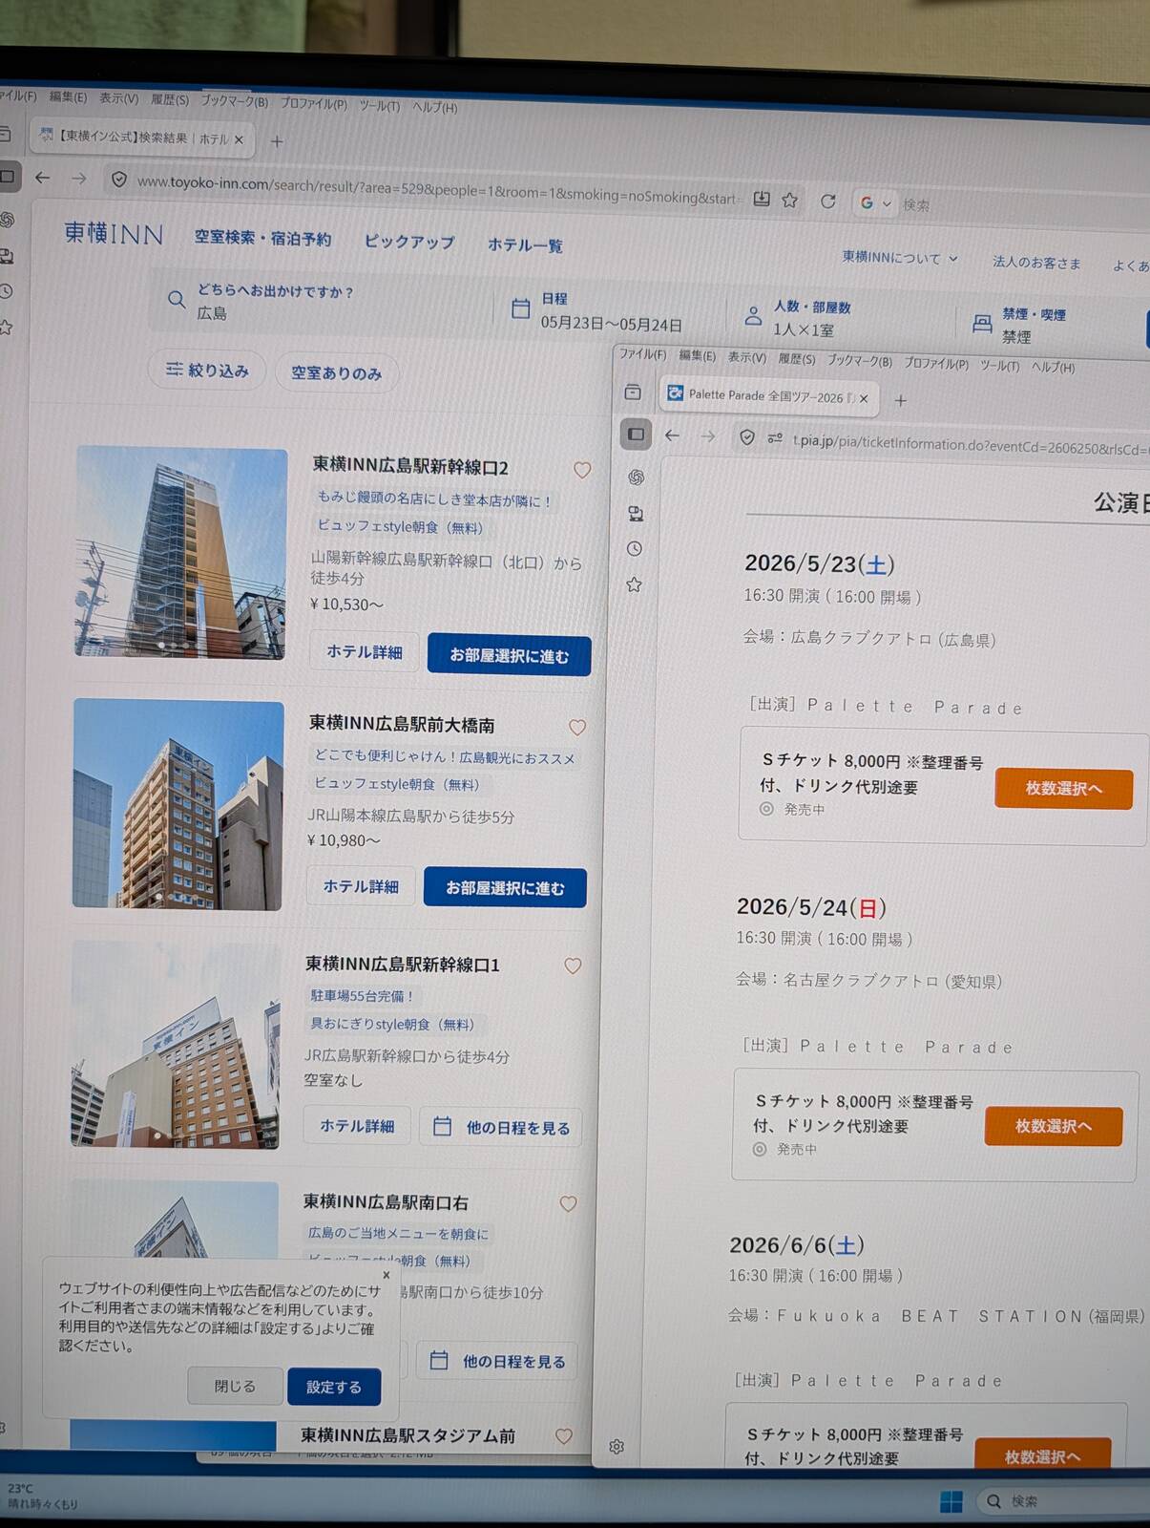Screen dimensions: 1150x1528
Task: Click shield icon in Pia address bar
Action: pos(747,437)
